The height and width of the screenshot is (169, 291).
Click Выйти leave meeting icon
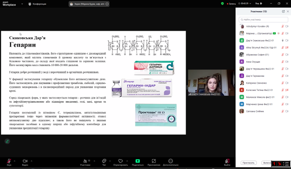[227, 161]
